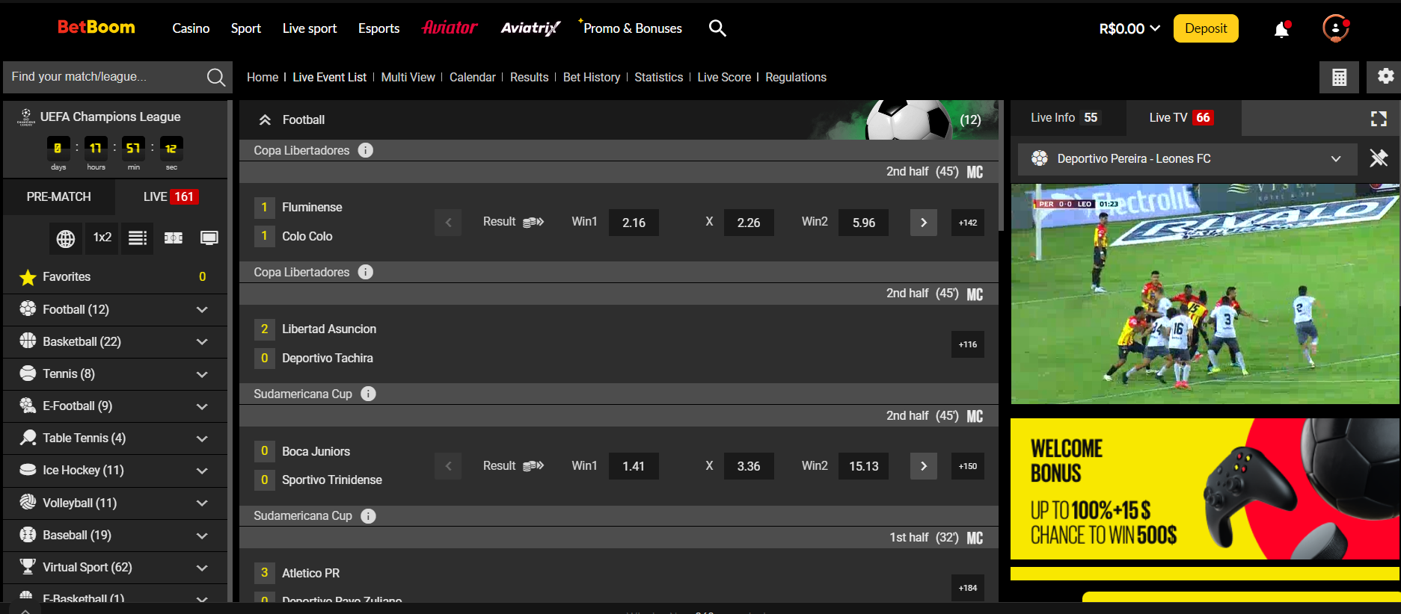The width and height of the screenshot is (1401, 614).
Task: Open the settings gear icon
Action: [1385, 76]
